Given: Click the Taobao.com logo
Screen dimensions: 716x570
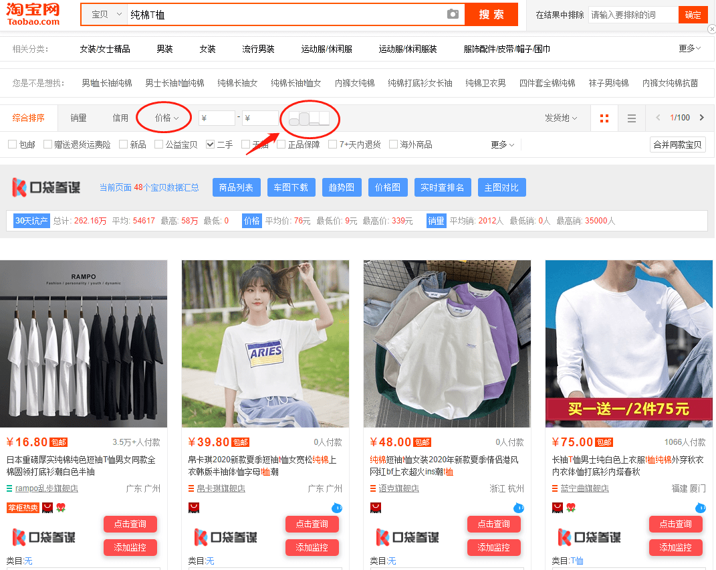Looking at the screenshot, I should click(33, 14).
